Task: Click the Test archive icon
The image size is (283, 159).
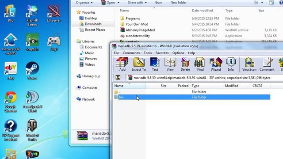Action: point(155,64)
